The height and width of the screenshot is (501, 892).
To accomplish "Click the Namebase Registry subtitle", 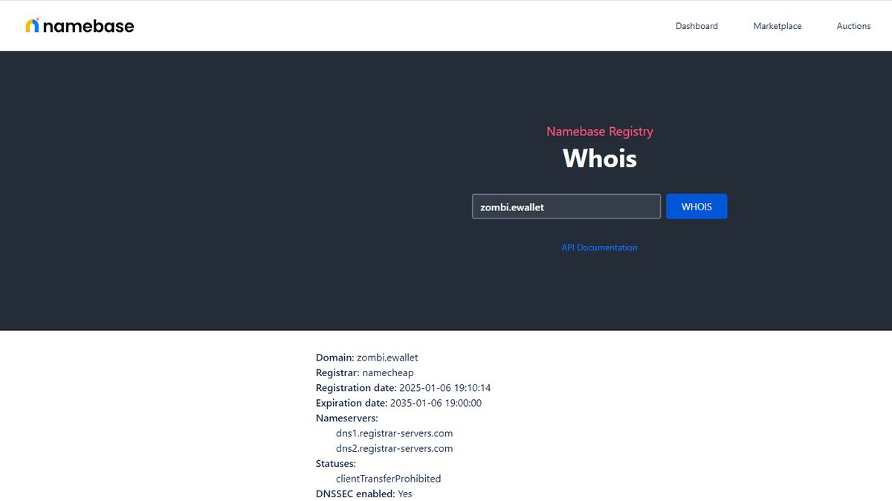I will coord(600,132).
